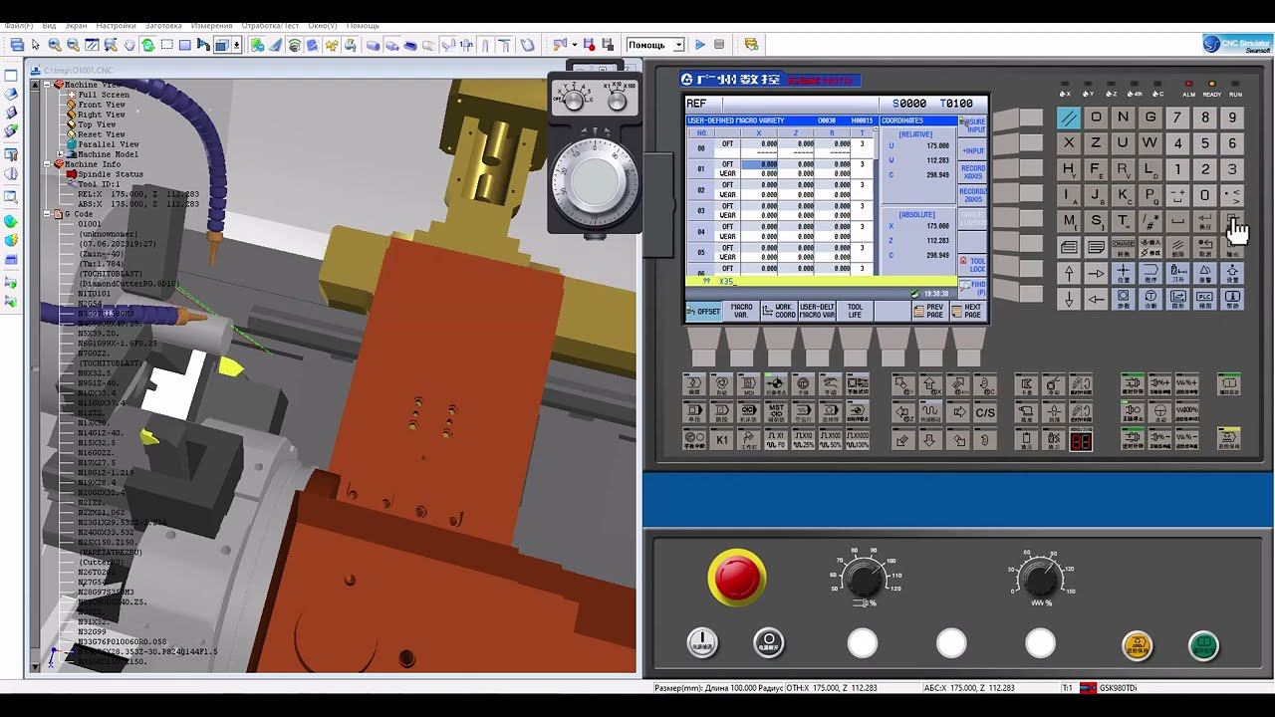Click the dashed rectangle selection toolbar icon
This screenshot has width=1275, height=717.
[x=167, y=45]
